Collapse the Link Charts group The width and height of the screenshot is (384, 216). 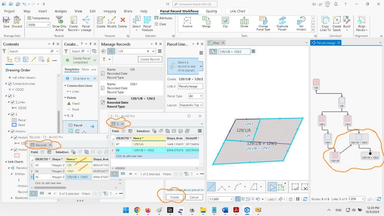6,162
